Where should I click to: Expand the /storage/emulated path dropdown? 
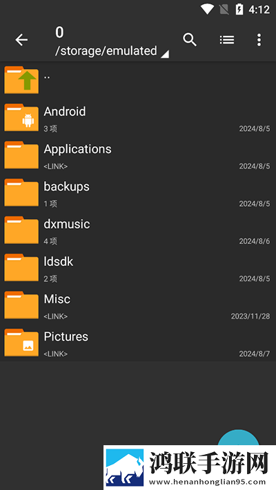click(112, 51)
